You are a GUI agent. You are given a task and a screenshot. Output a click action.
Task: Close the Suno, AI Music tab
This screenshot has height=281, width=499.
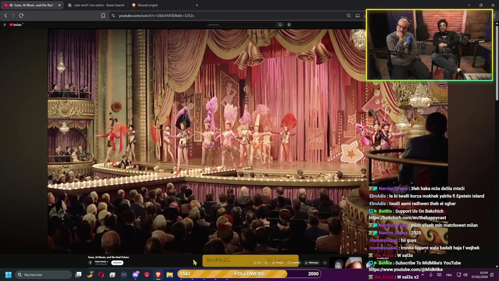(59, 5)
